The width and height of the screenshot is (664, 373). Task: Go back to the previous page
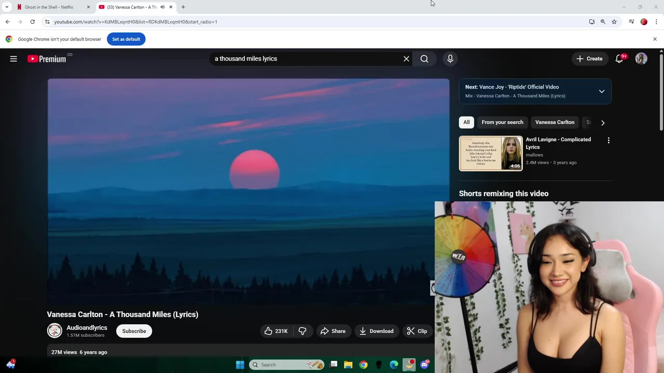coord(7,22)
